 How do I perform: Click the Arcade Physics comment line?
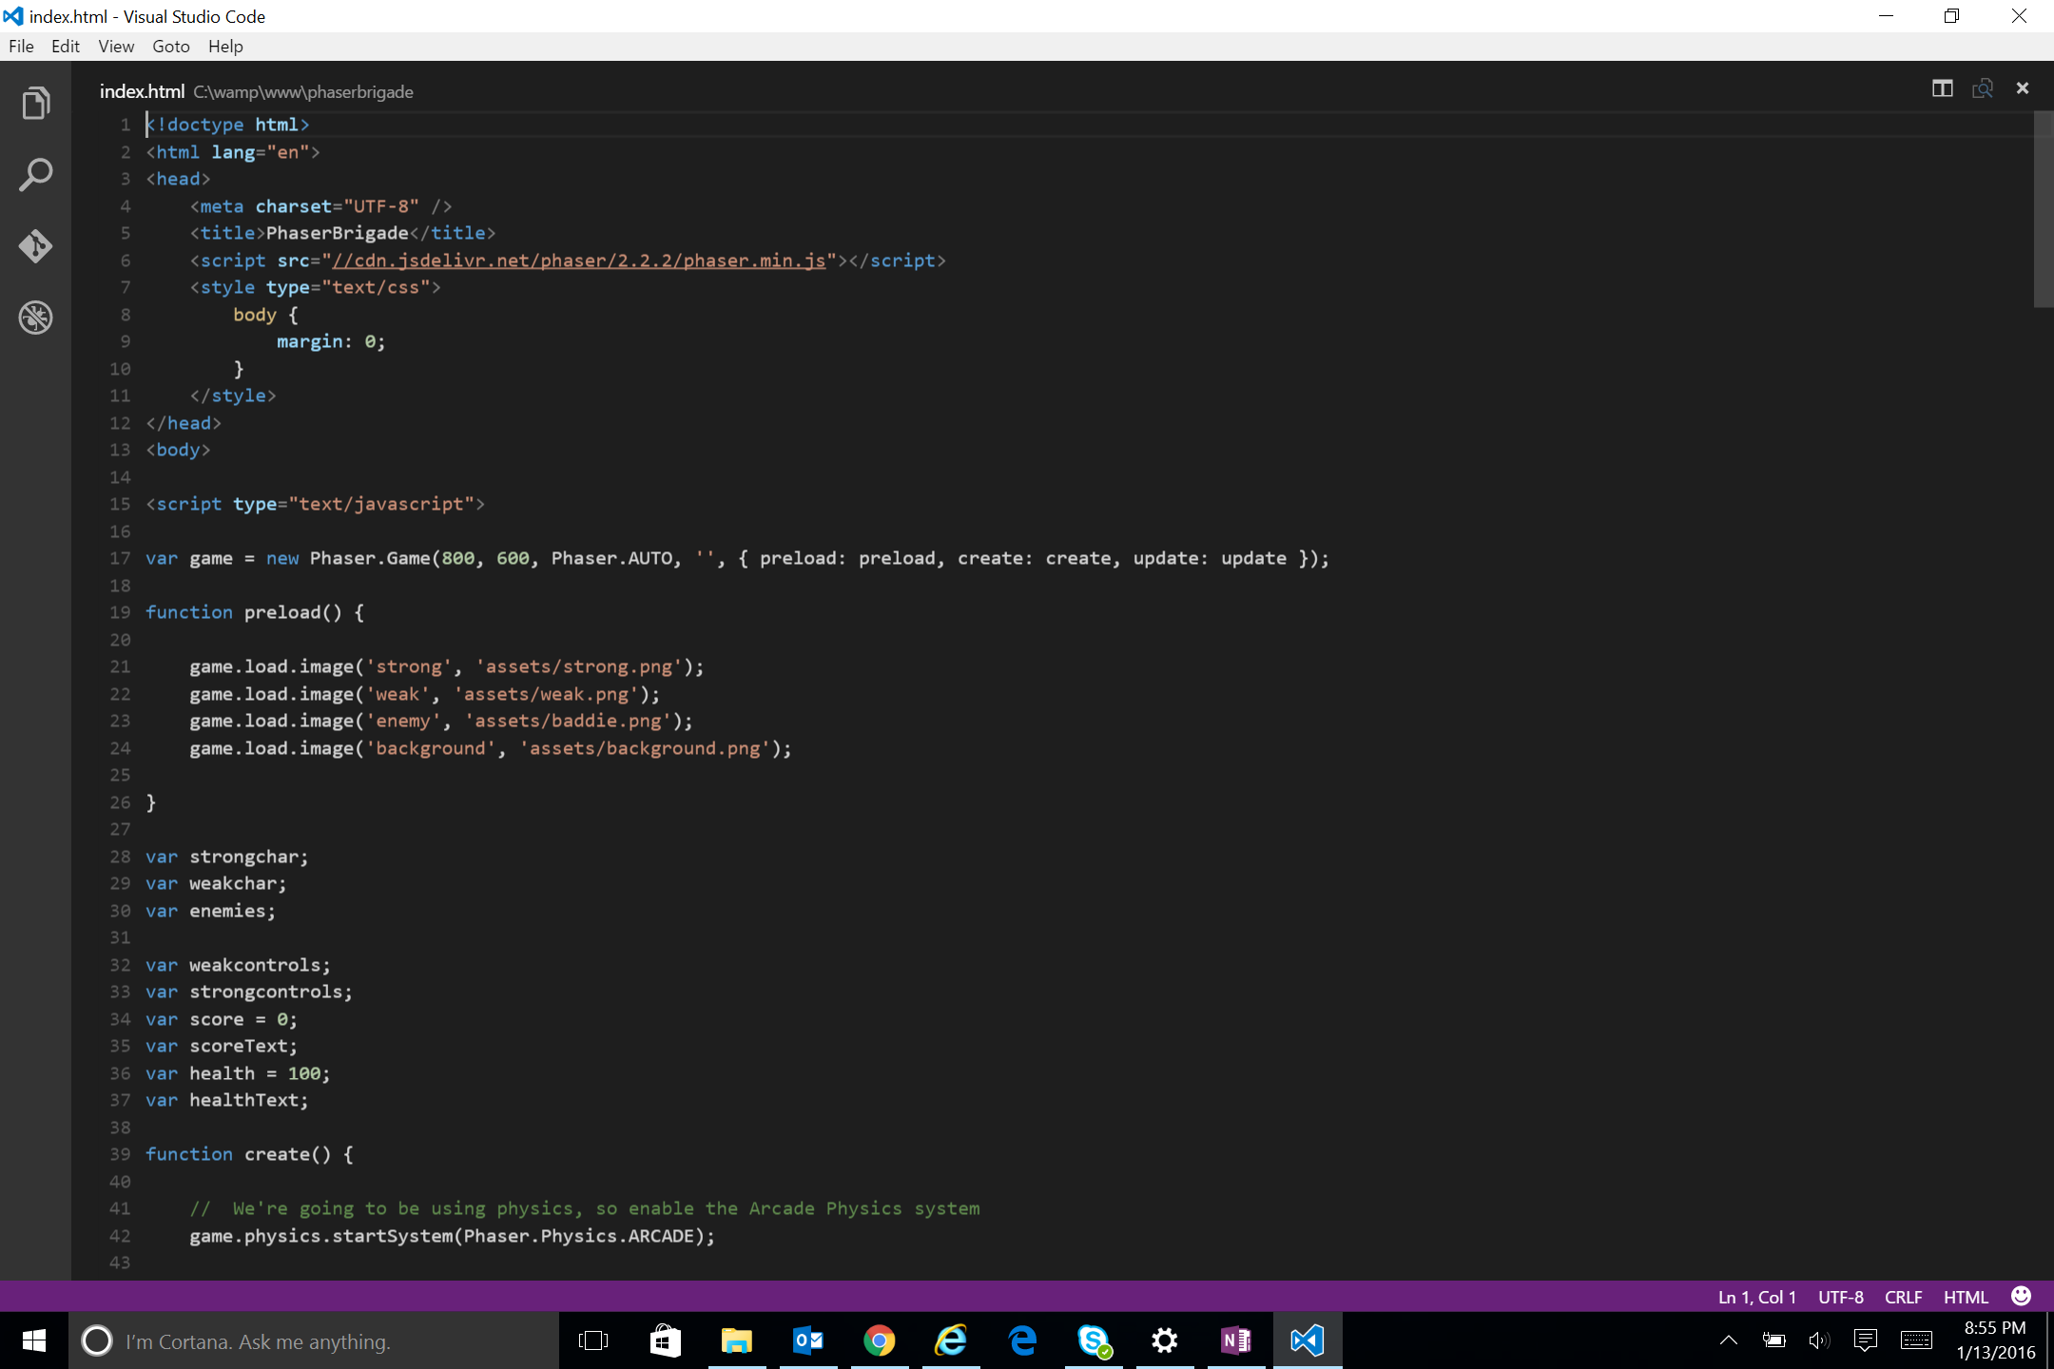585,1208
